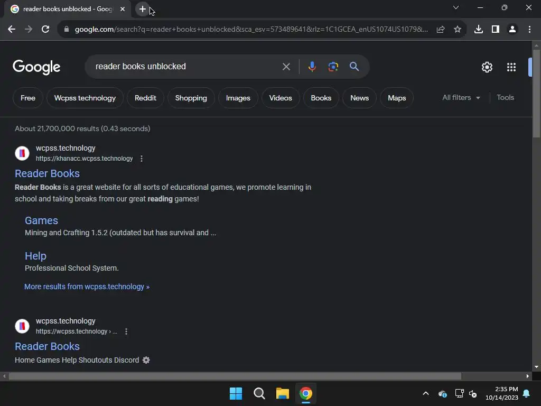Expand the All filters dropdown

(461, 98)
